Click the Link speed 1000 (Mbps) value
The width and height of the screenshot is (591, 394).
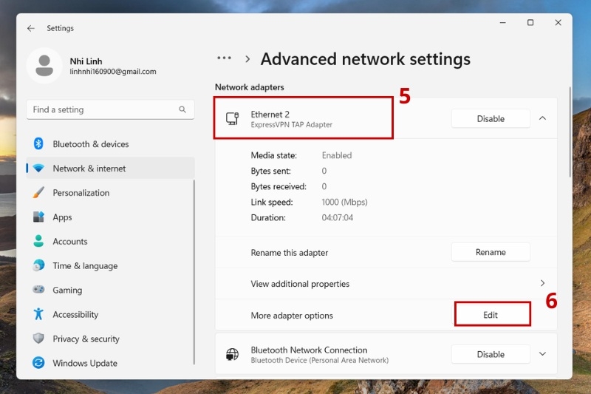[x=344, y=202]
